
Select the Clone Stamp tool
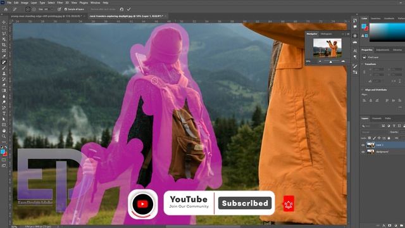click(4, 73)
